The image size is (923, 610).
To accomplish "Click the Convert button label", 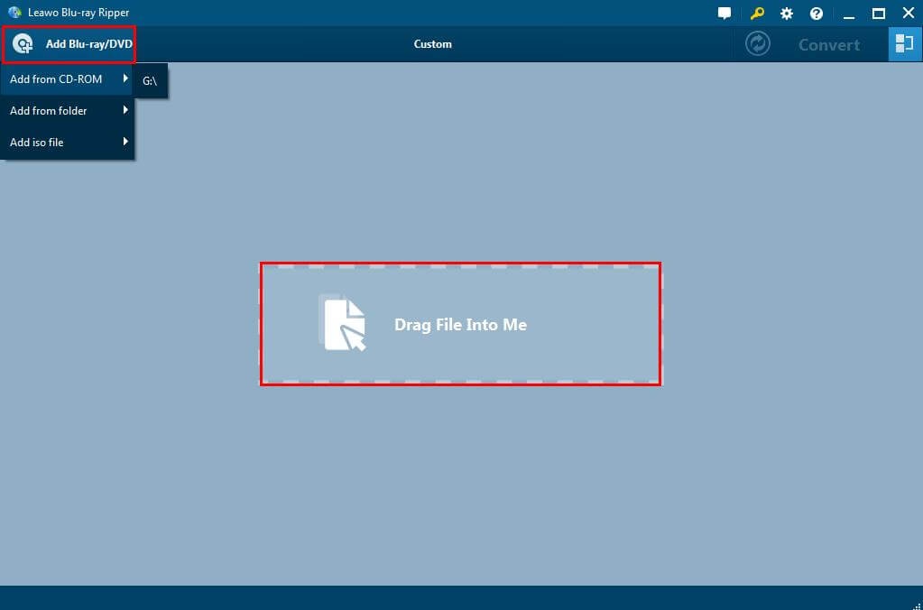I will coord(829,45).
